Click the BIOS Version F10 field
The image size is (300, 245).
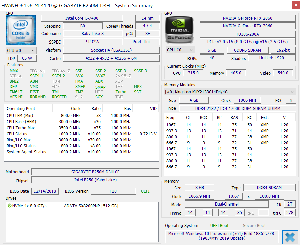point(113,191)
